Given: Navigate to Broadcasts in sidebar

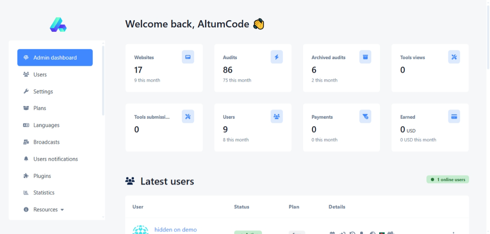Looking at the screenshot, I should 46,142.
